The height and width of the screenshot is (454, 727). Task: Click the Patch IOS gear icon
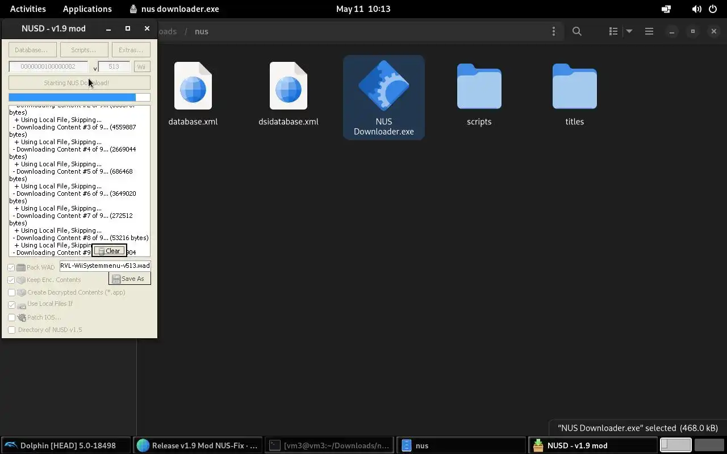click(x=22, y=317)
